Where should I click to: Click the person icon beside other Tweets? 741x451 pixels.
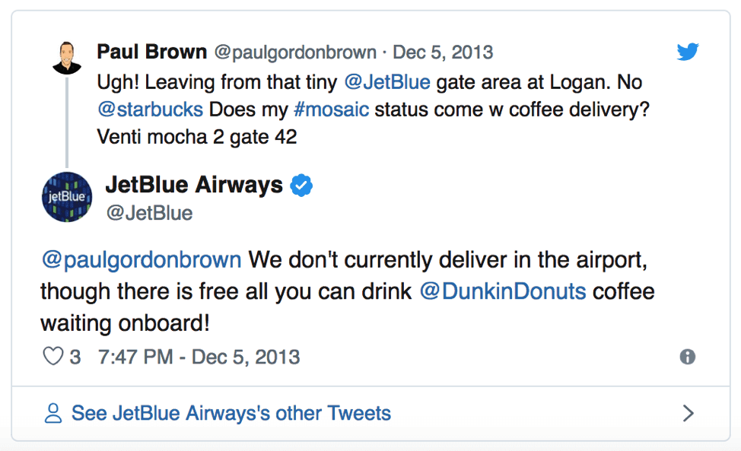pos(53,413)
